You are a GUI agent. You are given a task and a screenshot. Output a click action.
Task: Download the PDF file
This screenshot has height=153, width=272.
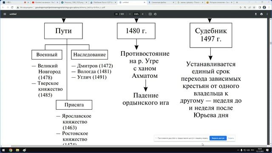pos(256,14)
